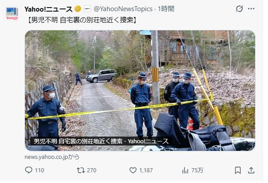Open the news article photo card
268x183 pixels.
point(140,91)
